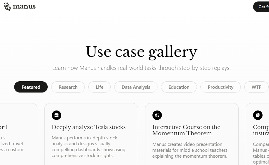The width and height of the screenshot is (269, 165).
Task: Open "Interactive Course on the Momentum Theorem" title
Action: tap(186, 130)
